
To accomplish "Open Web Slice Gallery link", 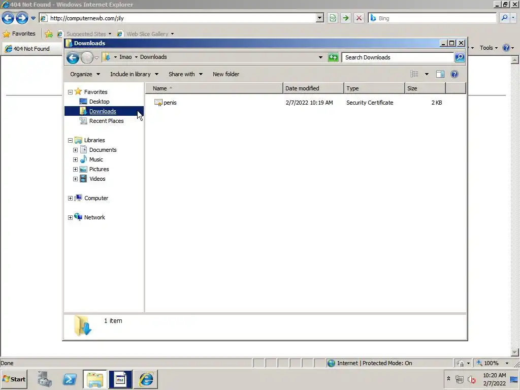I will (x=145, y=34).
